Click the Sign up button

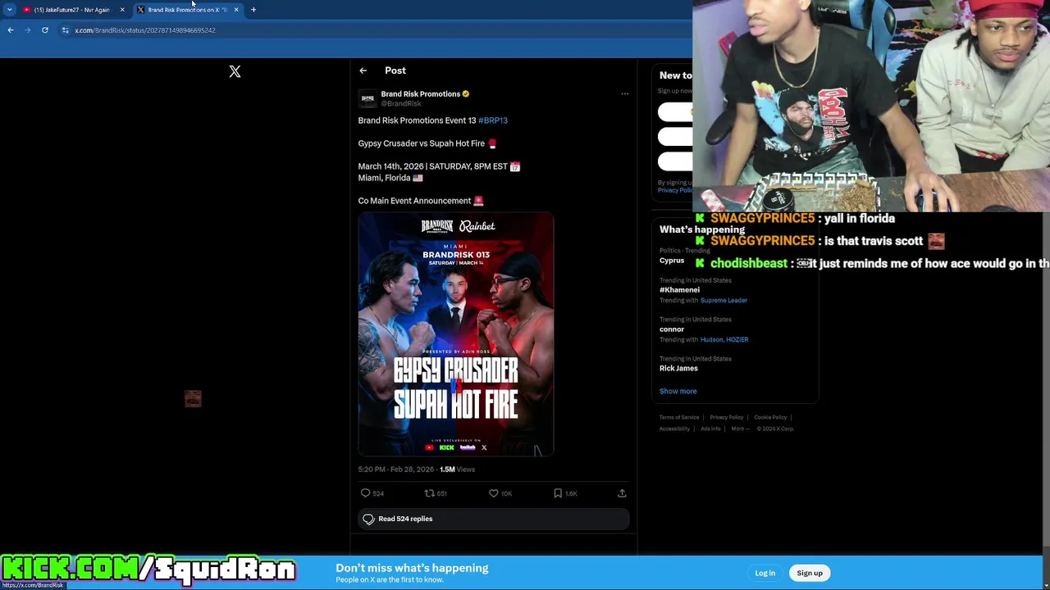pyautogui.click(x=810, y=573)
